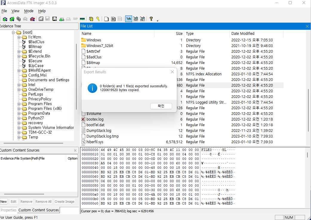This screenshot has width=311, height=220.
Task: Open the Help menu
Action: click(42, 11)
